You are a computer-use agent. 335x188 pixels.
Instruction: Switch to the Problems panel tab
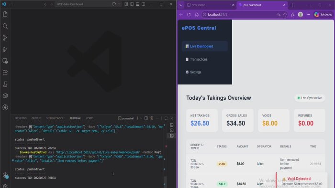pyautogui.click(x=21, y=118)
